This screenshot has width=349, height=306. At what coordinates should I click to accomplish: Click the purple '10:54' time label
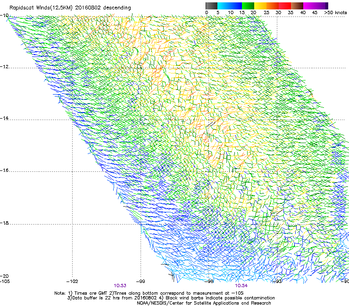click(x=241, y=286)
